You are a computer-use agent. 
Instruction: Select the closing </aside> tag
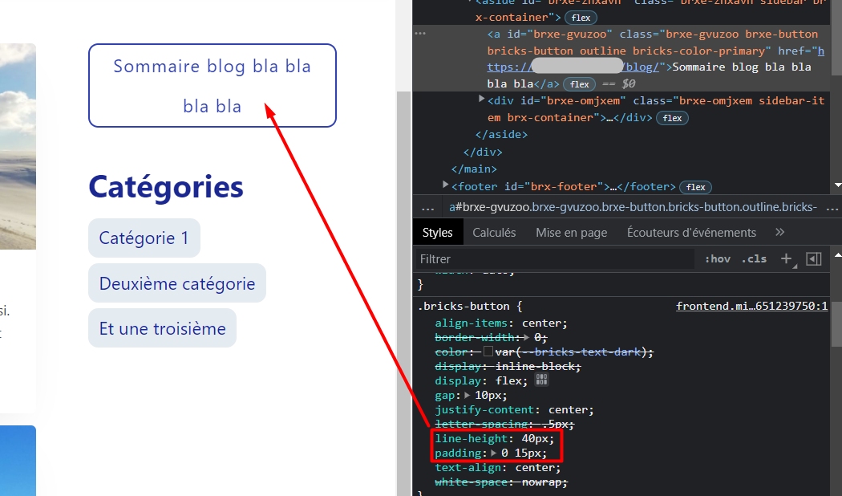tap(501, 134)
